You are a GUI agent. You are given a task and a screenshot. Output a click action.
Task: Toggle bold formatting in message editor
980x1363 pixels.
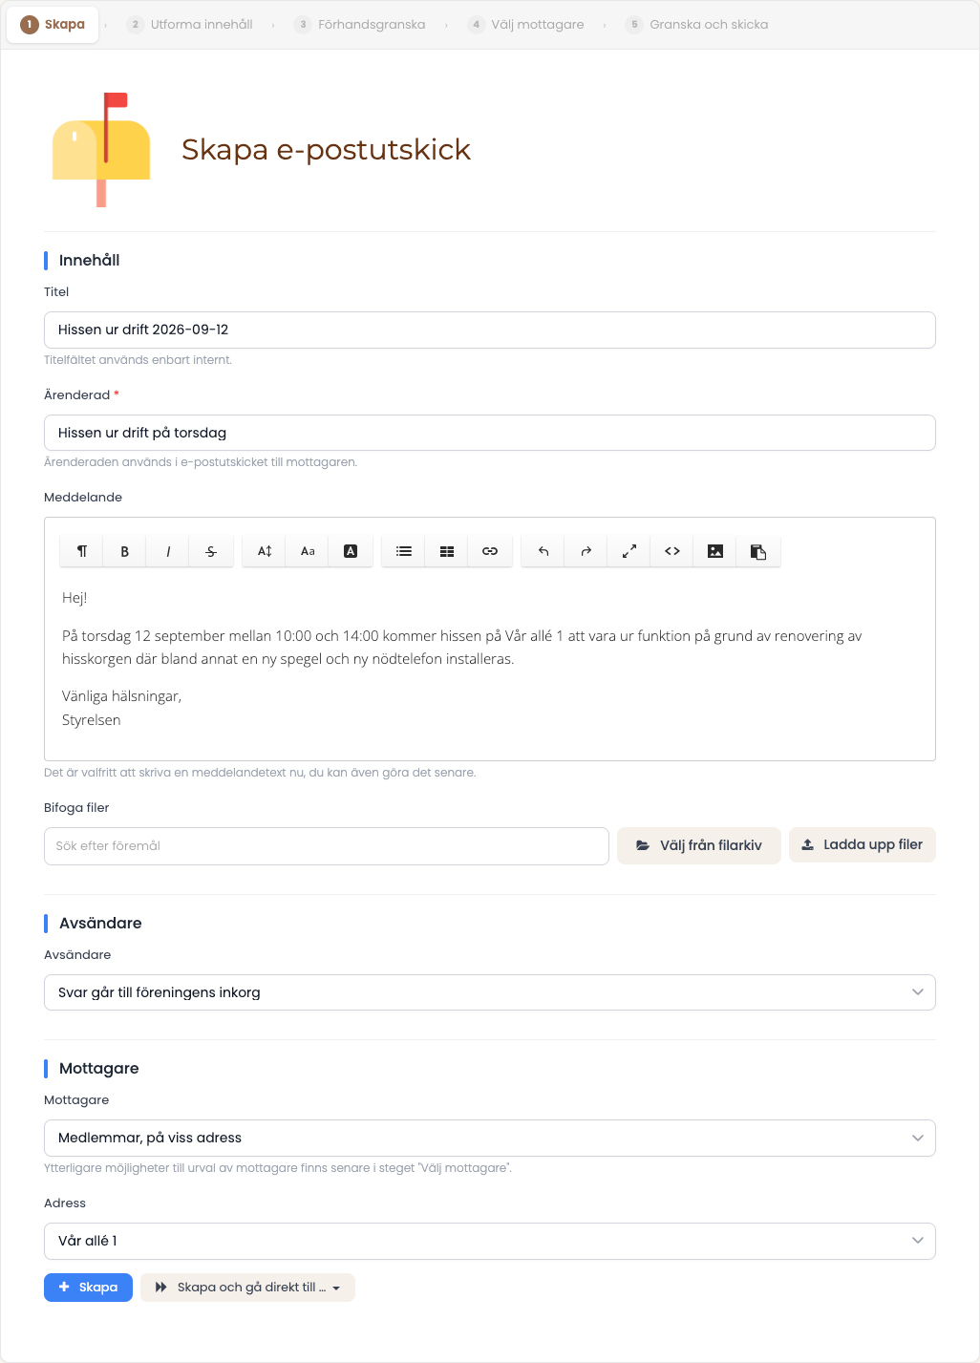coord(124,551)
